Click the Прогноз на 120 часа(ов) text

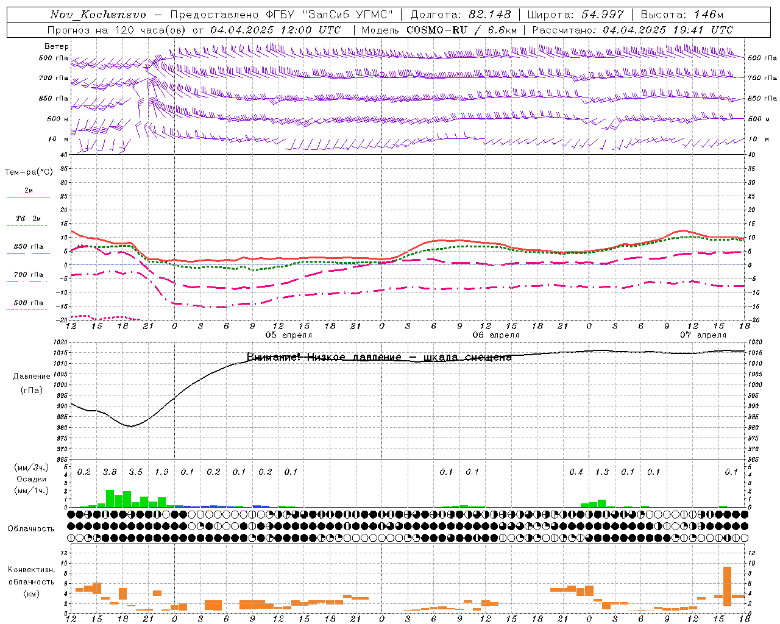point(117,30)
